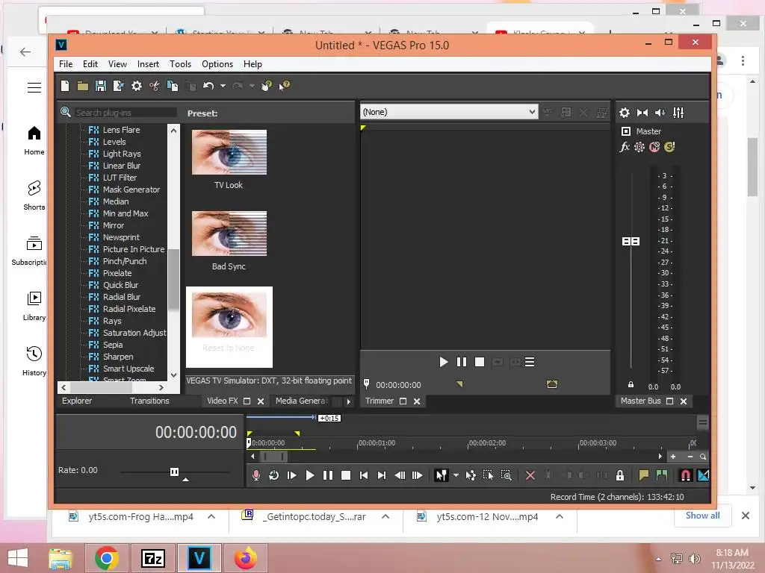Select the Normal Edit tool

click(x=441, y=475)
